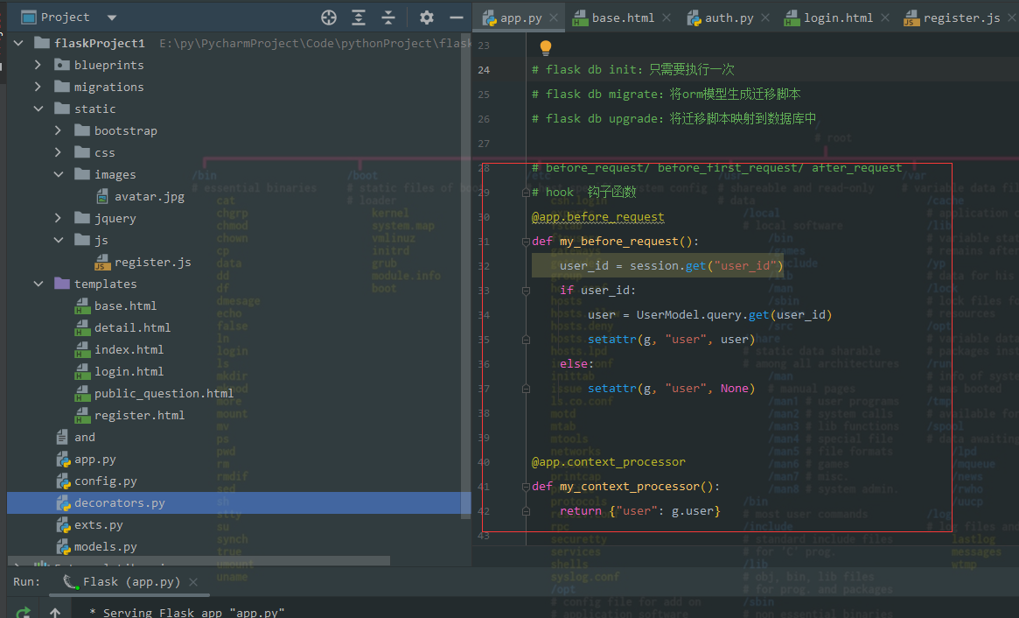
Task: Click the 'flask db init' comment line
Action: (x=633, y=70)
